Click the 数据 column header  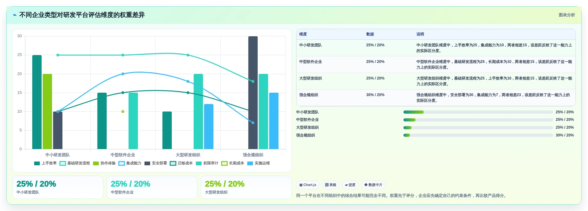point(370,34)
